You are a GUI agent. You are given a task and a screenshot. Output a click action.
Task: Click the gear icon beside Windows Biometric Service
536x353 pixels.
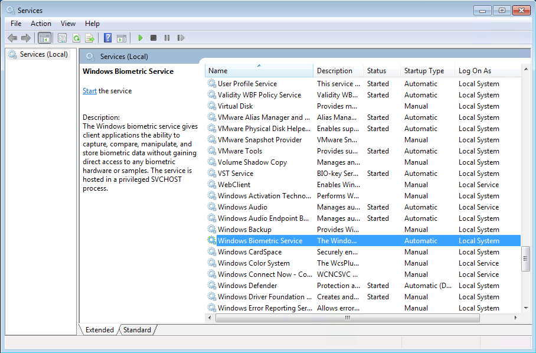coord(212,241)
